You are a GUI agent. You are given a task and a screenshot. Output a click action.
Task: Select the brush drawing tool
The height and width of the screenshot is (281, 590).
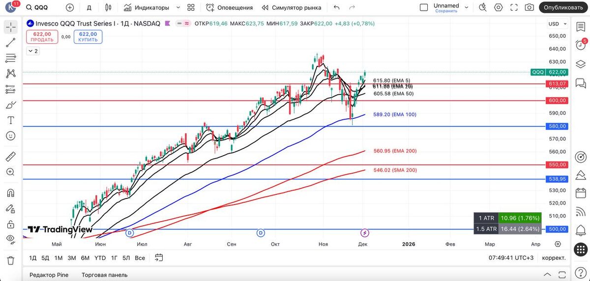pyautogui.click(x=10, y=105)
